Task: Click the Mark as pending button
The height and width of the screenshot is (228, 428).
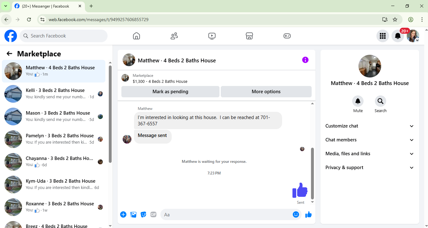Action: click(170, 92)
